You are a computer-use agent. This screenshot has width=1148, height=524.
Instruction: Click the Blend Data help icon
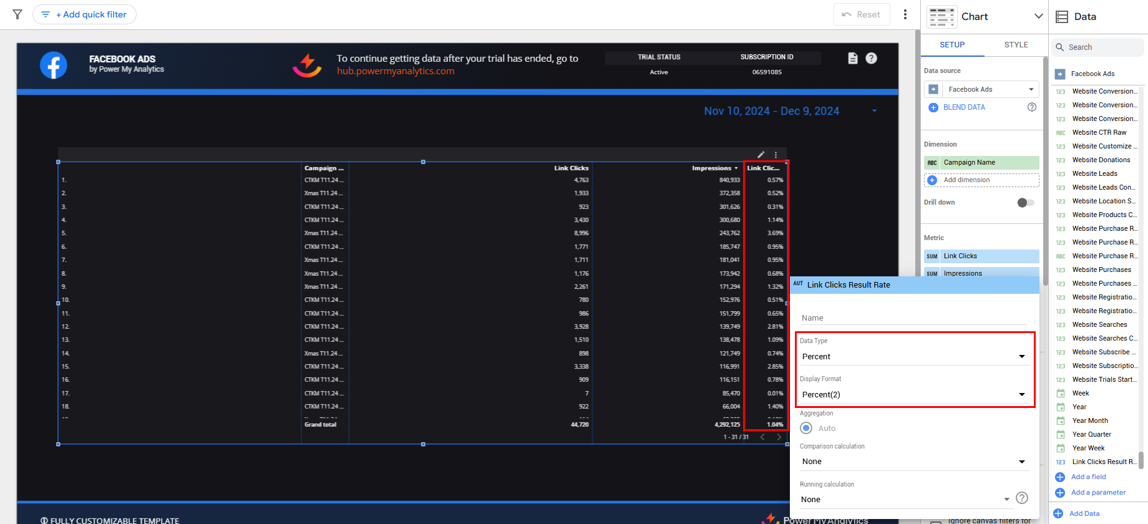click(1031, 107)
